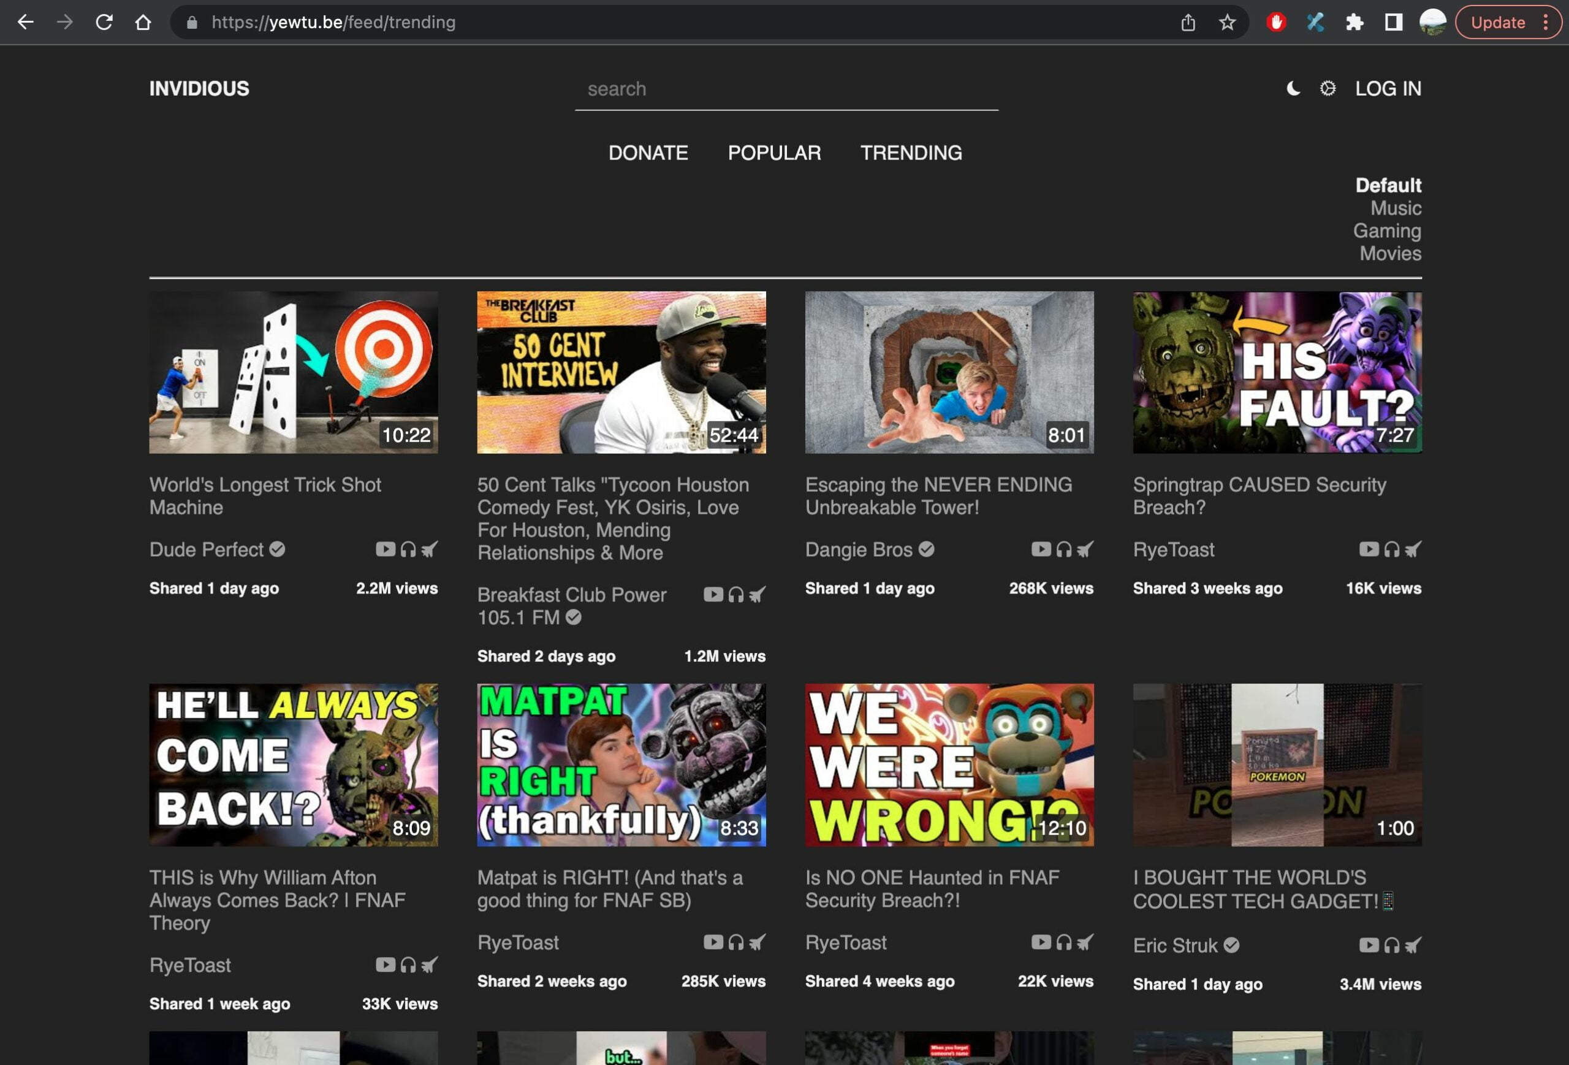Watch Dangie Bros video on YouTube icon
Viewport: 1569px width, 1065px height.
(1041, 549)
